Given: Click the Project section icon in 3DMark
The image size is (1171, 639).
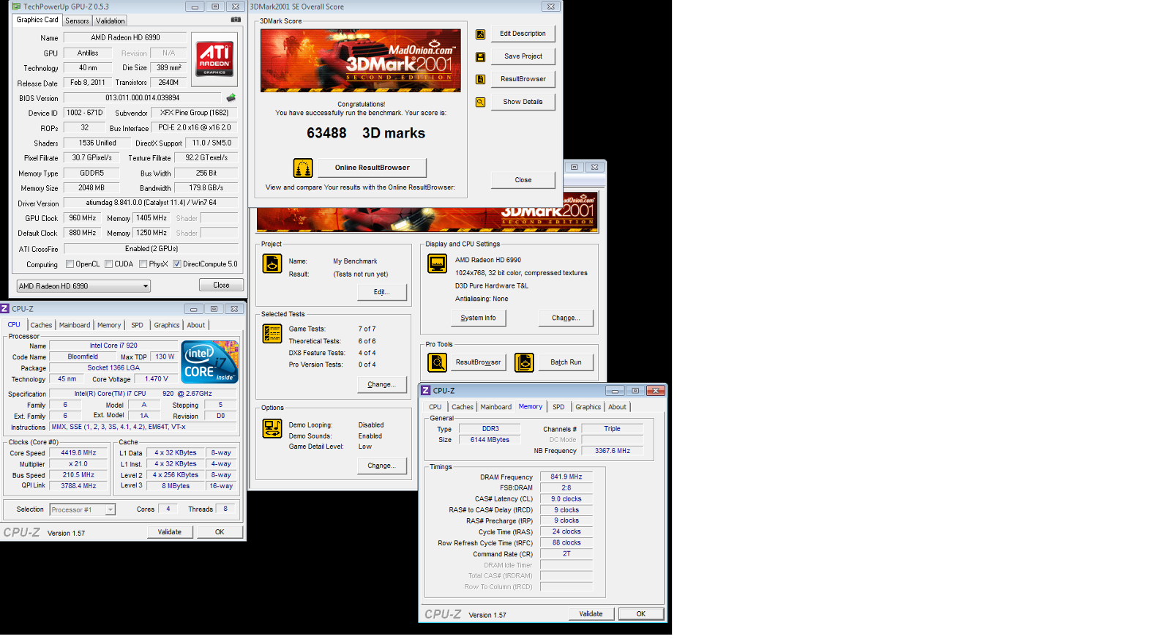Looking at the screenshot, I should click(x=272, y=264).
